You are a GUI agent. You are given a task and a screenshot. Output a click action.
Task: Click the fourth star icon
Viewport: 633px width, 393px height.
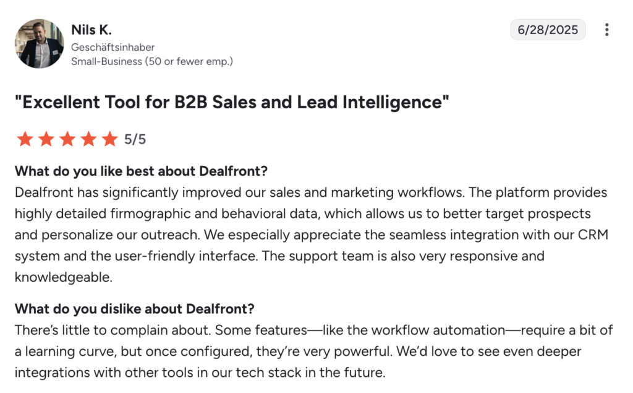88,139
